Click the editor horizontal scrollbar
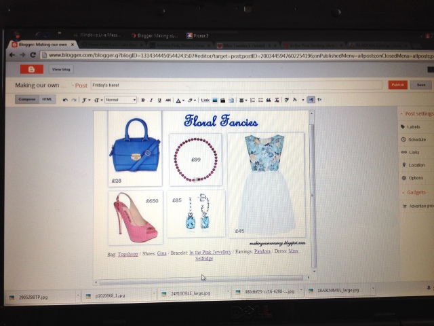Image resolution: width=434 pixels, height=326 pixels. [201, 280]
